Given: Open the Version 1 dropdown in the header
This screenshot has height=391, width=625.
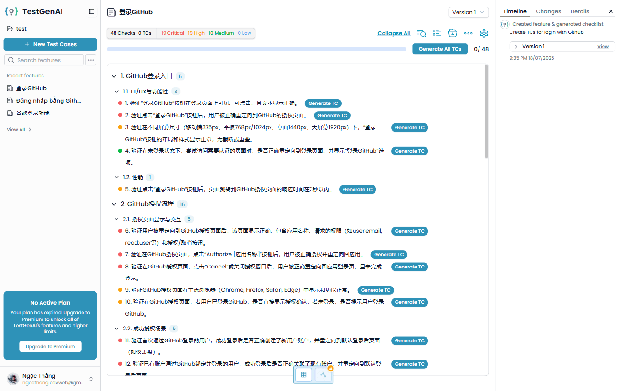Looking at the screenshot, I should click(469, 12).
